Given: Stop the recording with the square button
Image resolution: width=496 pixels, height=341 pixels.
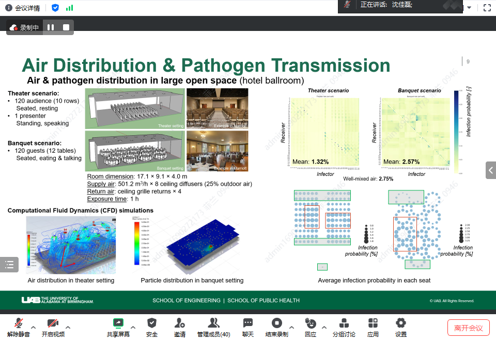Looking at the screenshot, I should click(66, 27).
